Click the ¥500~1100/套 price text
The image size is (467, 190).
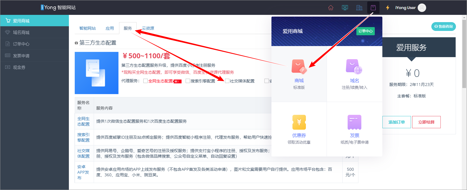(146, 56)
